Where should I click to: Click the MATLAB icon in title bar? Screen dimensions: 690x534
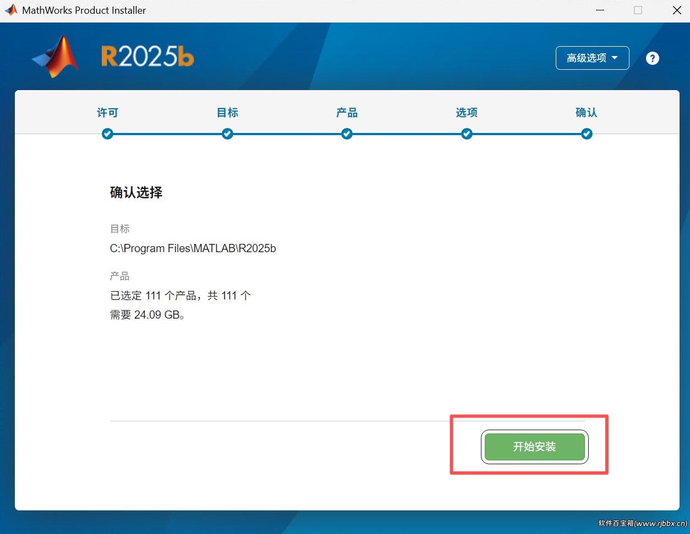(x=11, y=10)
